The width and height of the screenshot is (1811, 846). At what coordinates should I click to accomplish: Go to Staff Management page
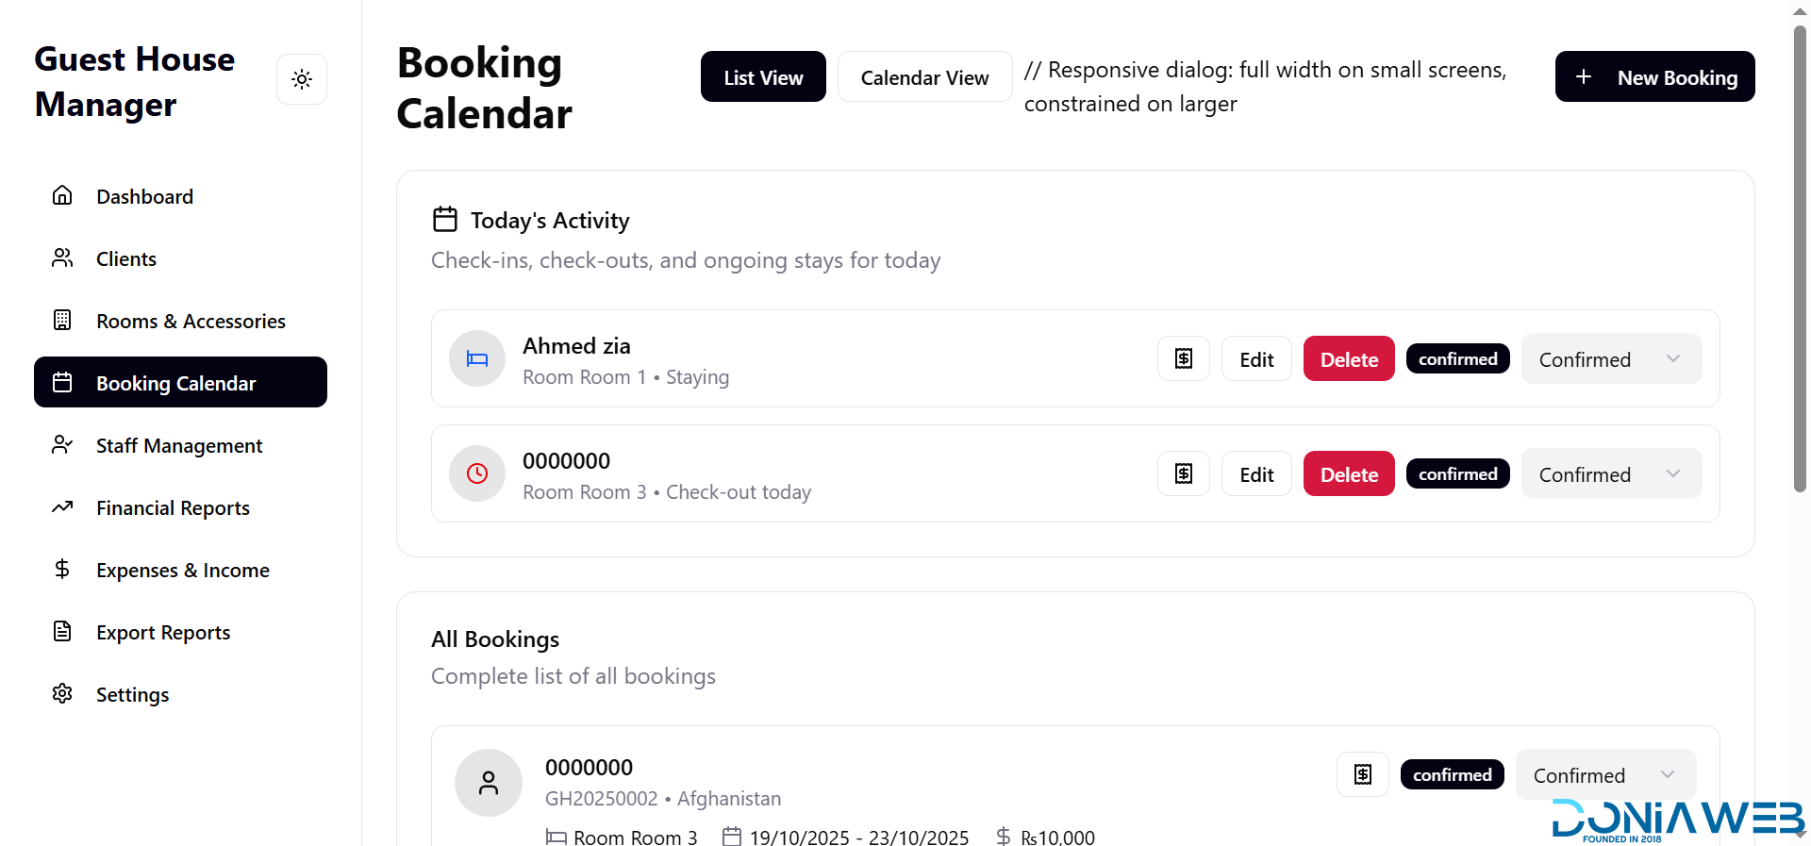pos(179,446)
